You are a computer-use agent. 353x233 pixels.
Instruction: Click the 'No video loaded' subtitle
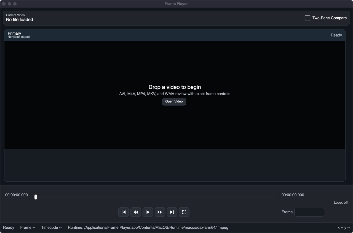[19, 37]
